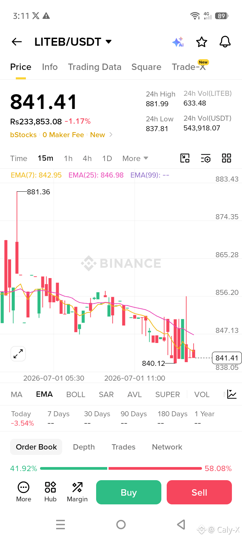The image size is (242, 538).
Task: Select the Order Book tab
Action: pos(36,447)
